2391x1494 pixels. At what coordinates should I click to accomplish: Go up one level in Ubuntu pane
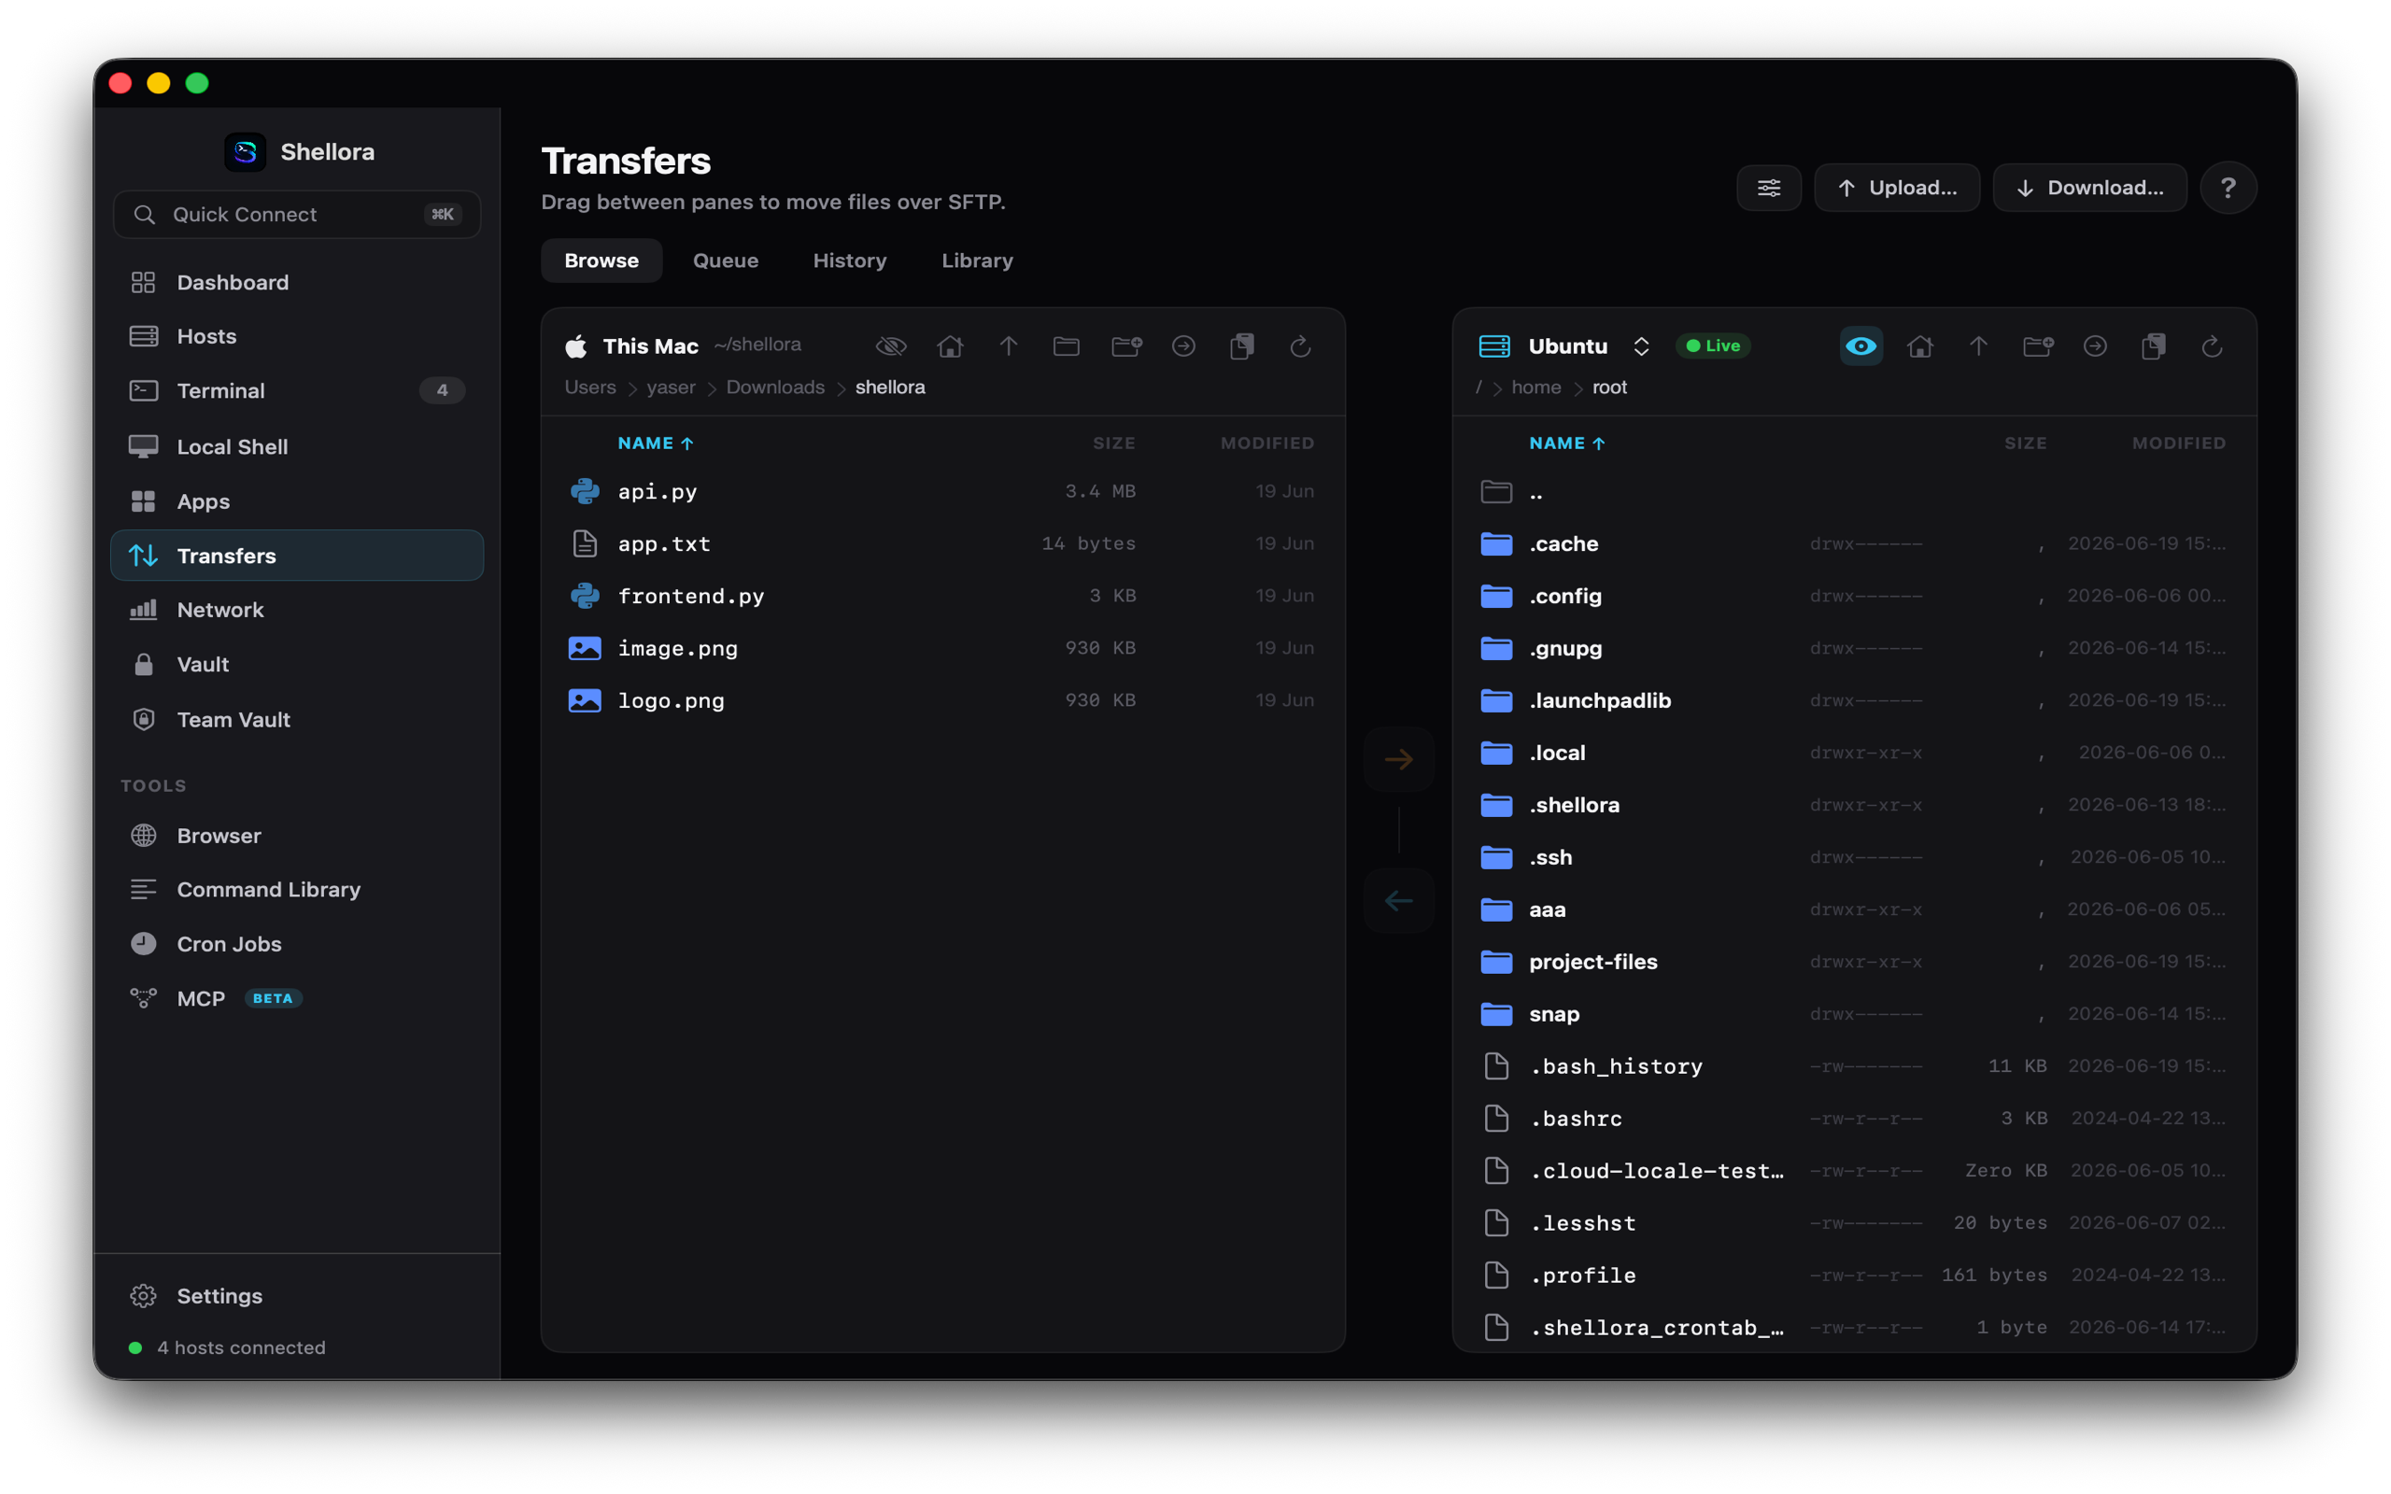click(1978, 345)
